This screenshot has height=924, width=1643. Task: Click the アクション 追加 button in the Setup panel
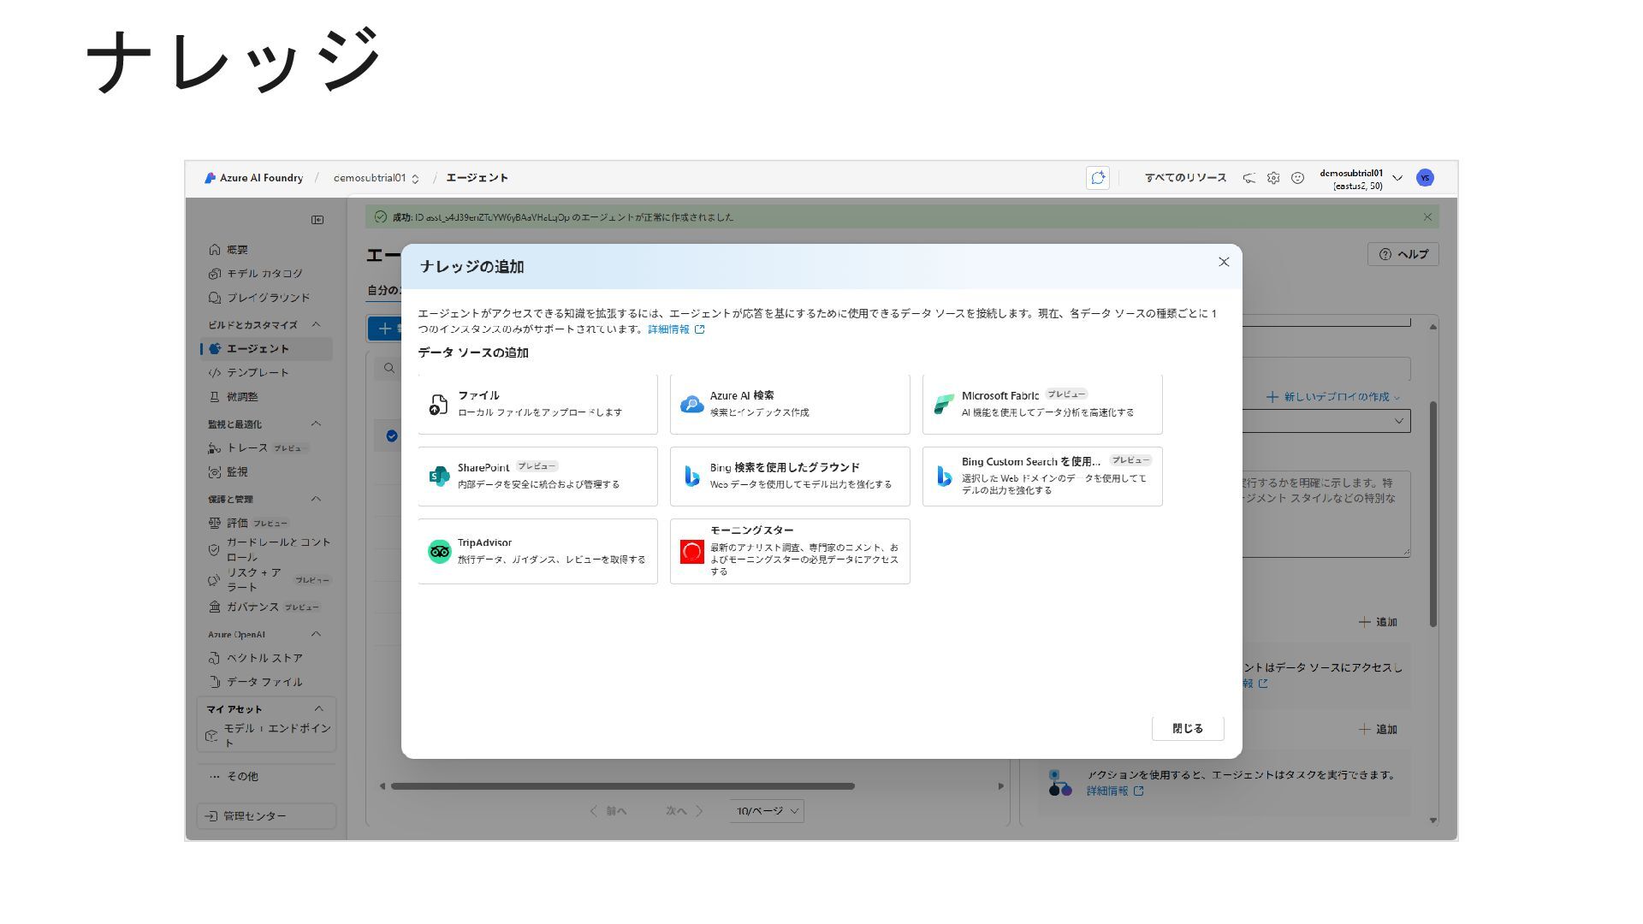click(x=1378, y=729)
